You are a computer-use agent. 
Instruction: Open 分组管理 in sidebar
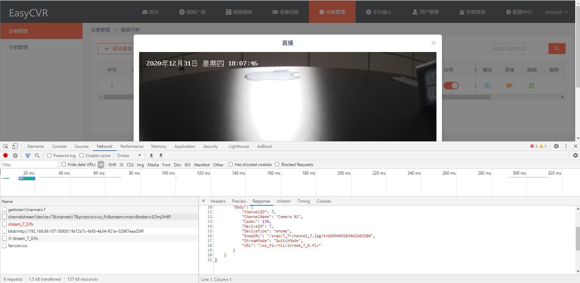click(18, 47)
